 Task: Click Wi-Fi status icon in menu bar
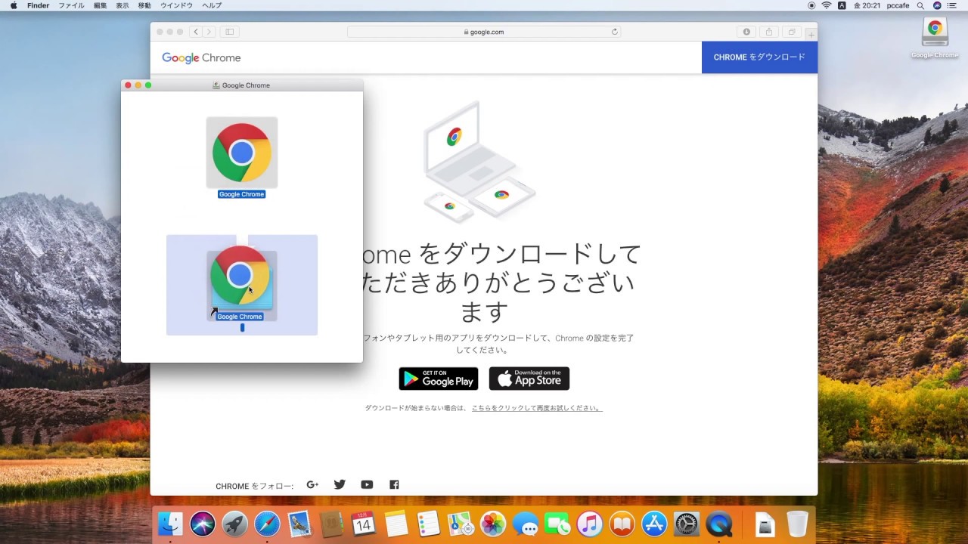[827, 5]
